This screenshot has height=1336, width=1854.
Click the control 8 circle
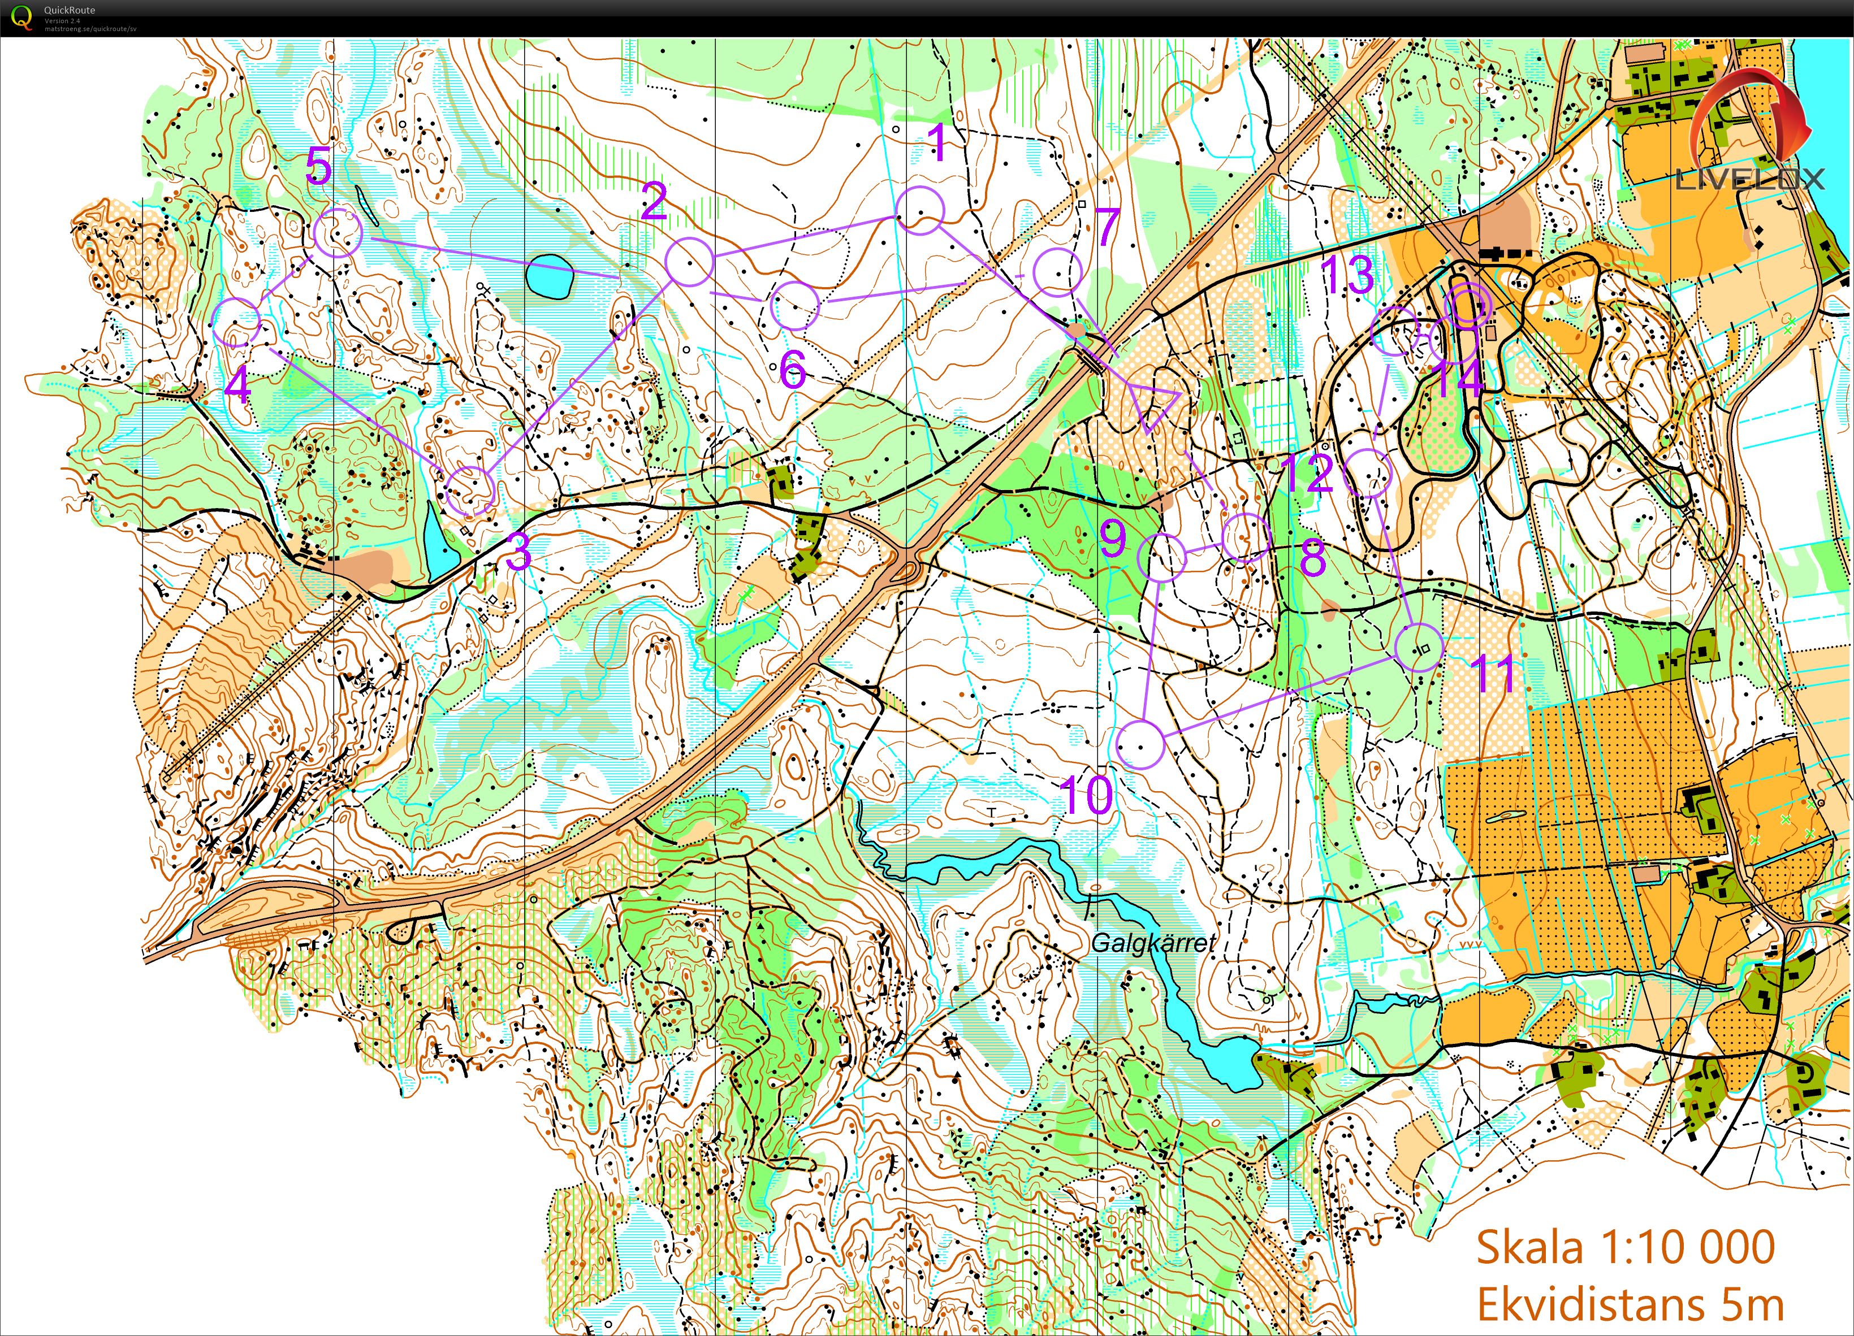tap(1246, 537)
